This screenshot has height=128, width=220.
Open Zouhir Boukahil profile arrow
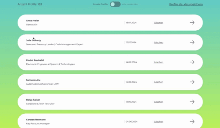coord(192,62)
